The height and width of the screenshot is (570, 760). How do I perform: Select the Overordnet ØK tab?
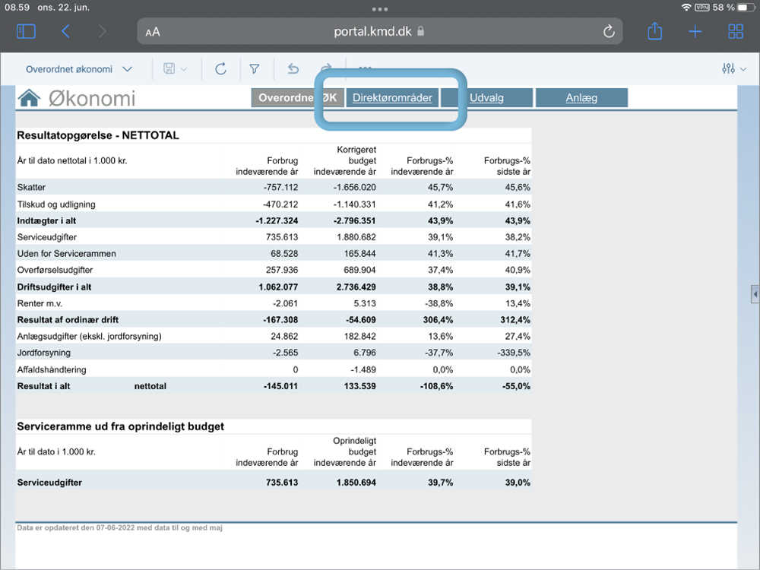click(297, 98)
